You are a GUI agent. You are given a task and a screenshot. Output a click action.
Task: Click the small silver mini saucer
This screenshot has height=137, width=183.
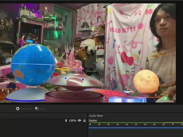[x=128, y=91]
